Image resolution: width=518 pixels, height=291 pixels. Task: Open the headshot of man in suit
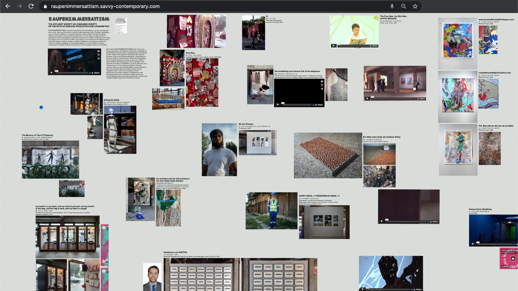coord(152,277)
